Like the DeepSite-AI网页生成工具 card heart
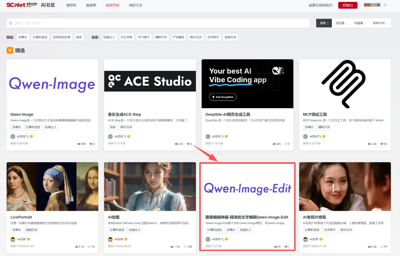The width and height of the screenshot is (400, 256). tap(286, 144)
